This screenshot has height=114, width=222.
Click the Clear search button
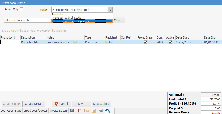[x=119, y=20]
